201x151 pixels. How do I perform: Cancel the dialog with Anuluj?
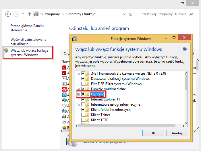tap(177, 133)
